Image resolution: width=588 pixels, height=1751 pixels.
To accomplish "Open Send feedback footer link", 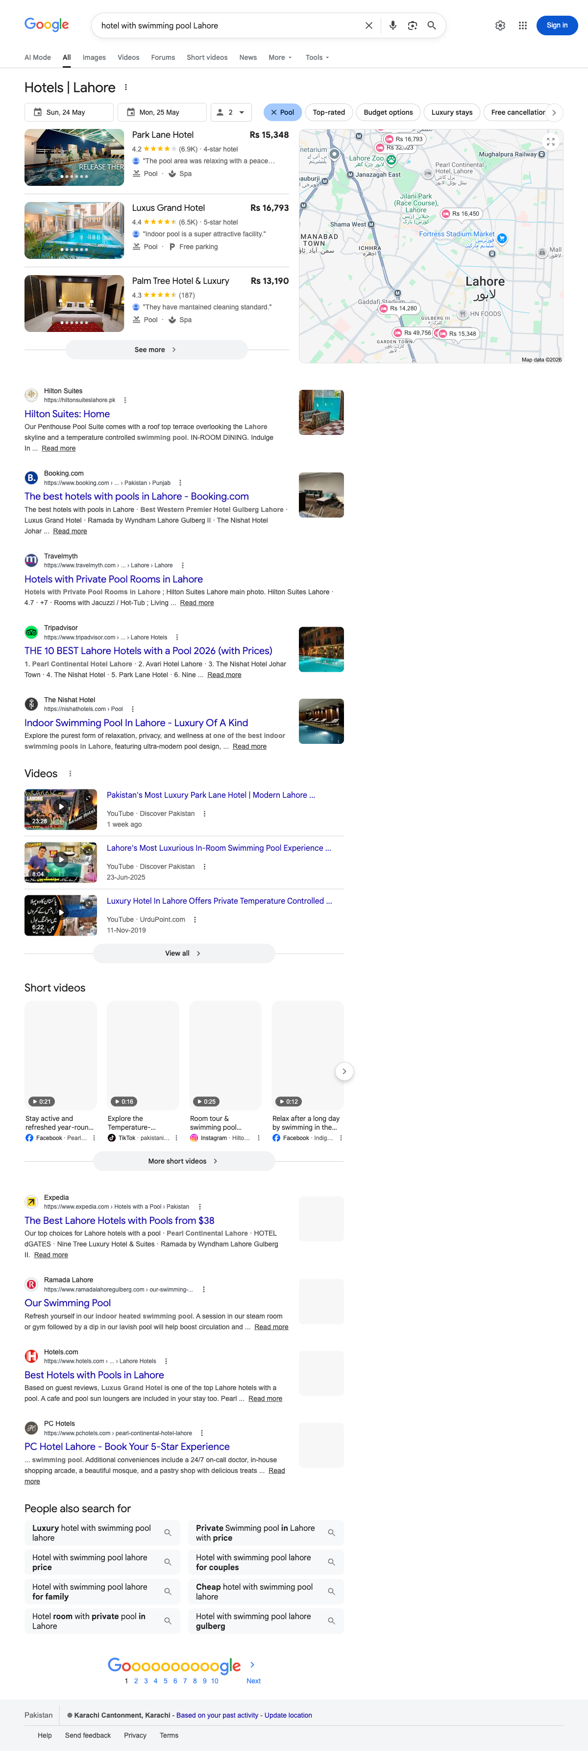I will tap(88, 1735).
